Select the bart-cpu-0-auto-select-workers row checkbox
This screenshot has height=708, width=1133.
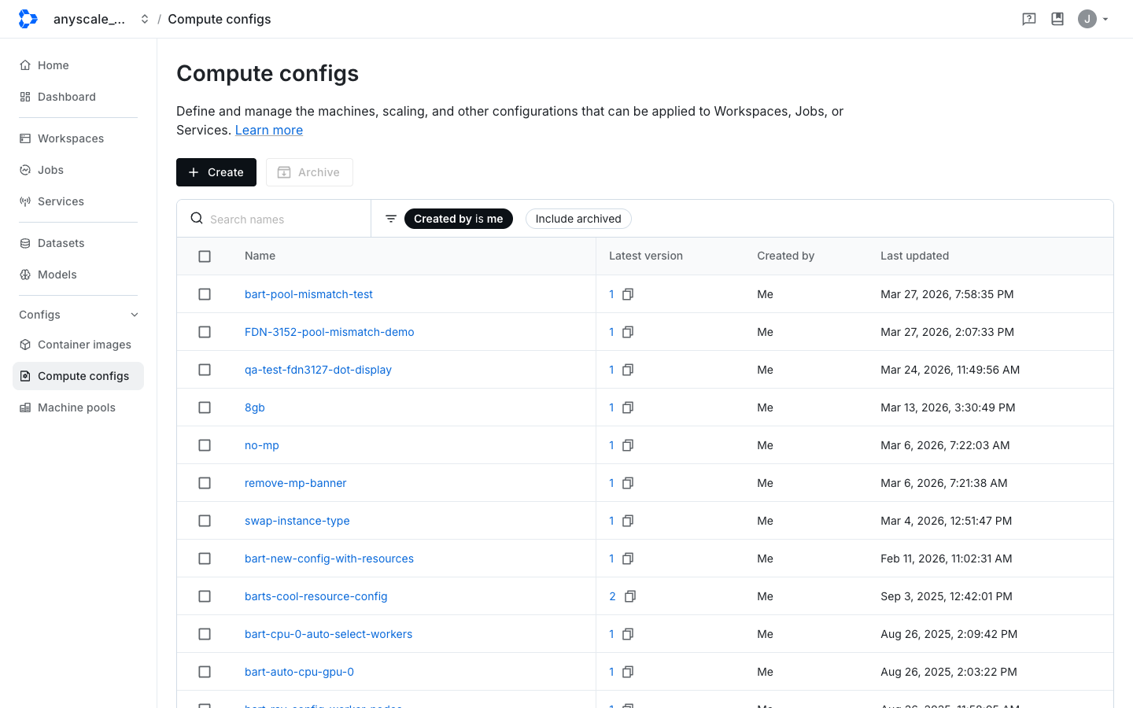click(x=205, y=634)
